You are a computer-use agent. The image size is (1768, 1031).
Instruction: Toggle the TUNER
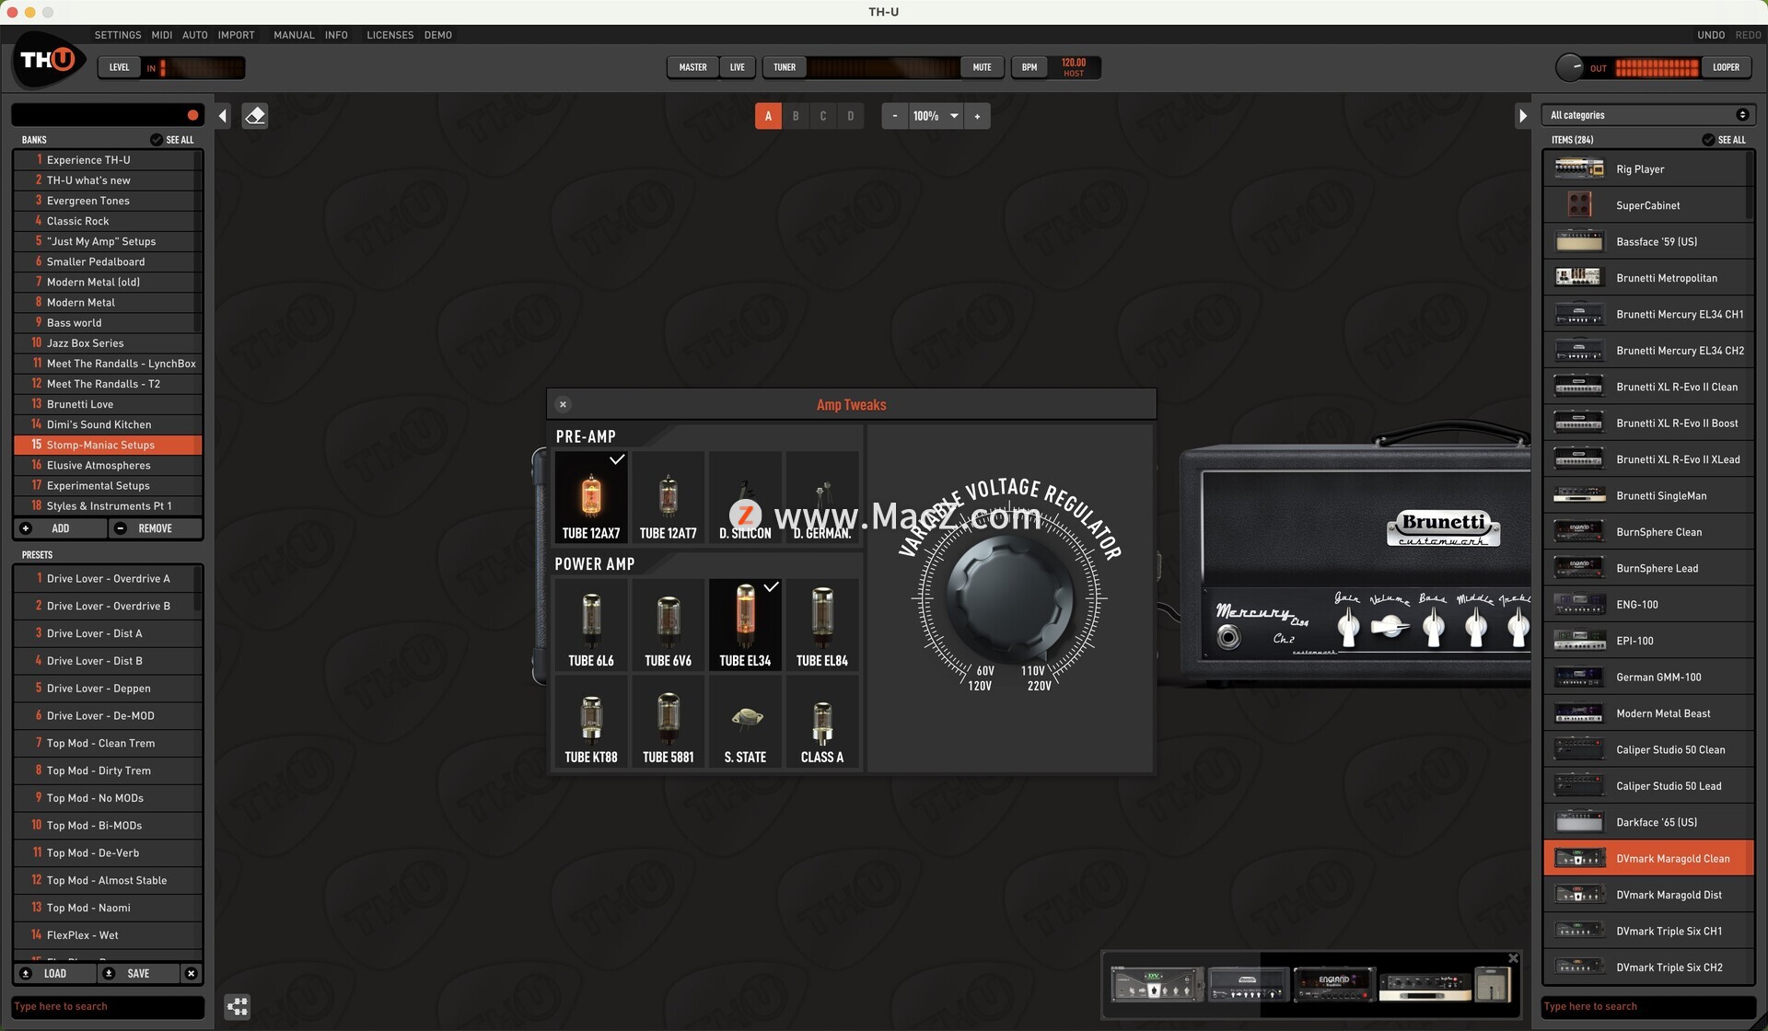(785, 67)
